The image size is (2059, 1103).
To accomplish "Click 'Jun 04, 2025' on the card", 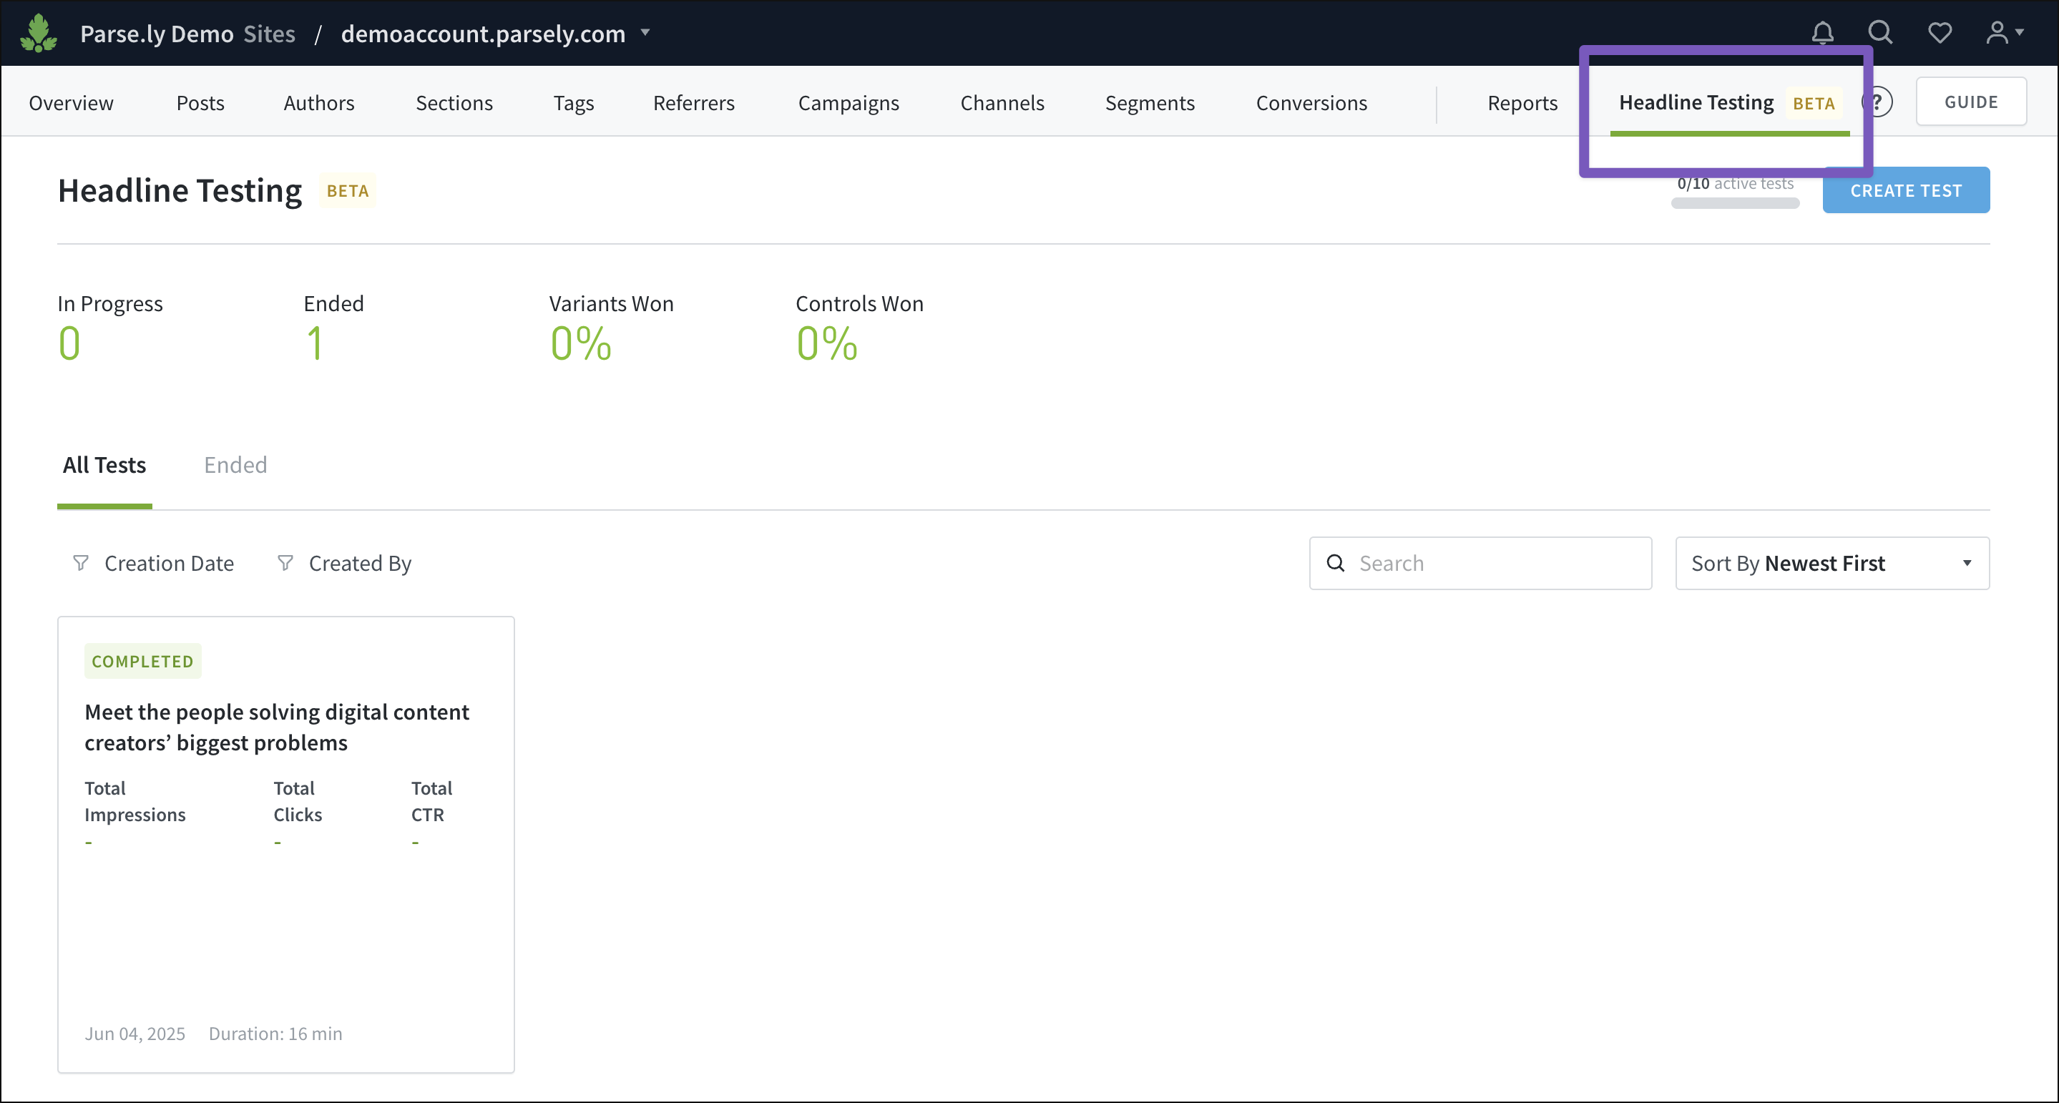I will click(135, 1034).
